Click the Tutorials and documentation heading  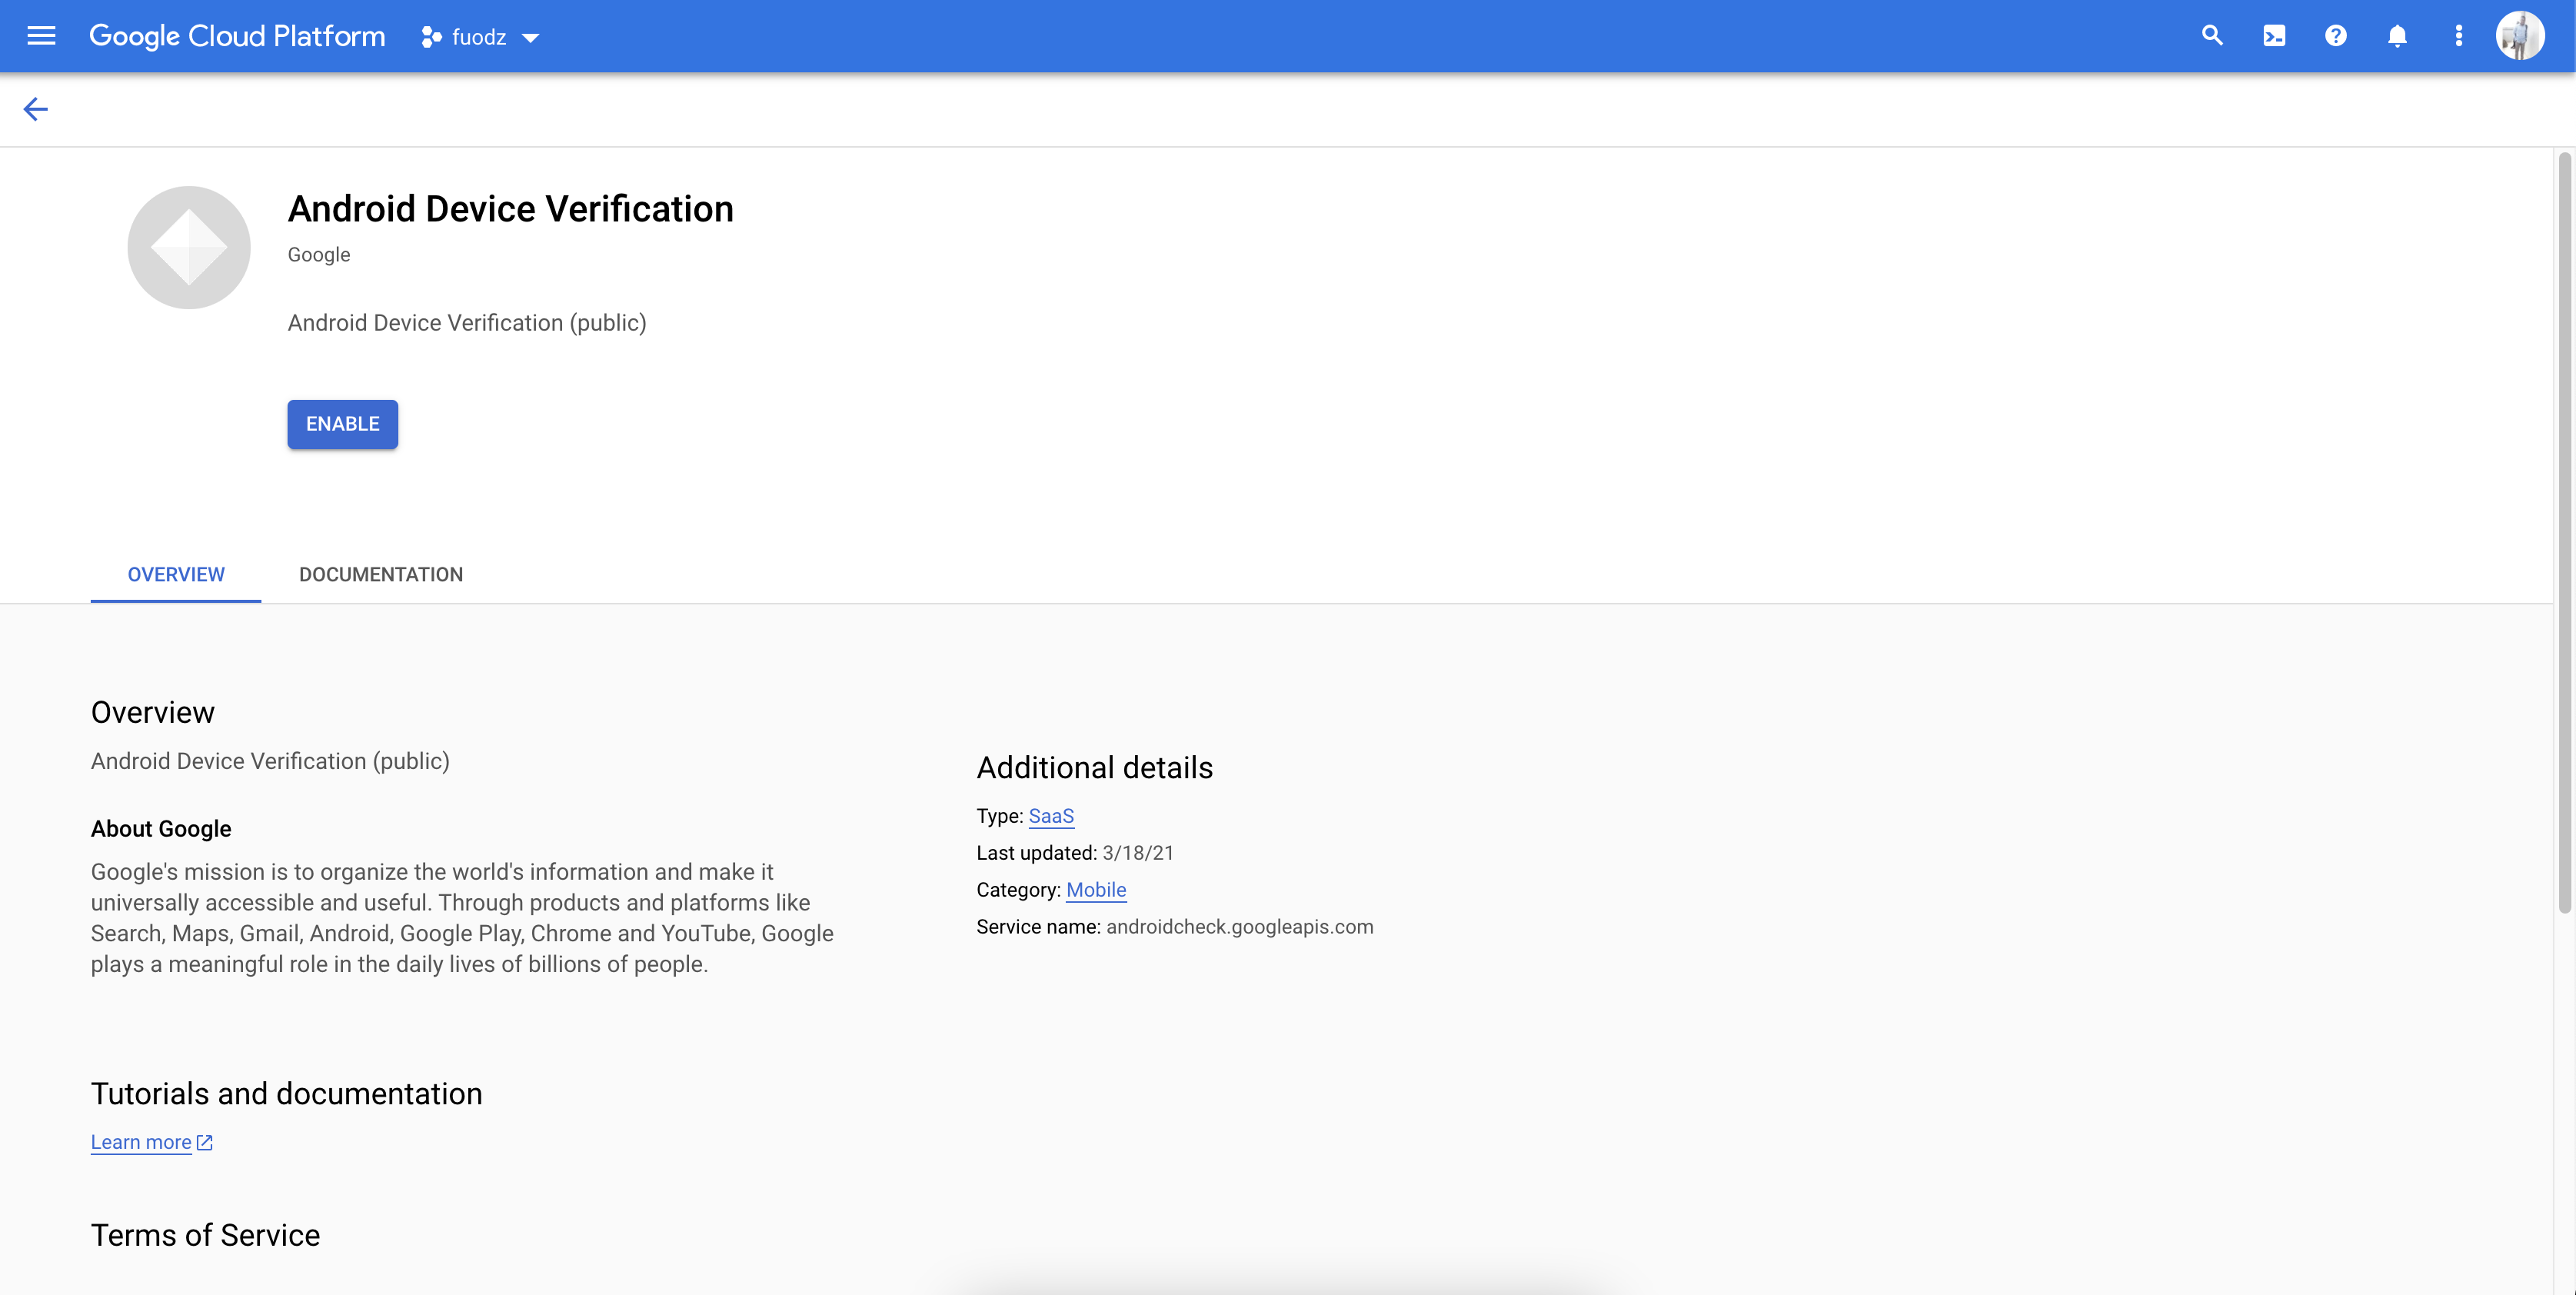coord(287,1093)
